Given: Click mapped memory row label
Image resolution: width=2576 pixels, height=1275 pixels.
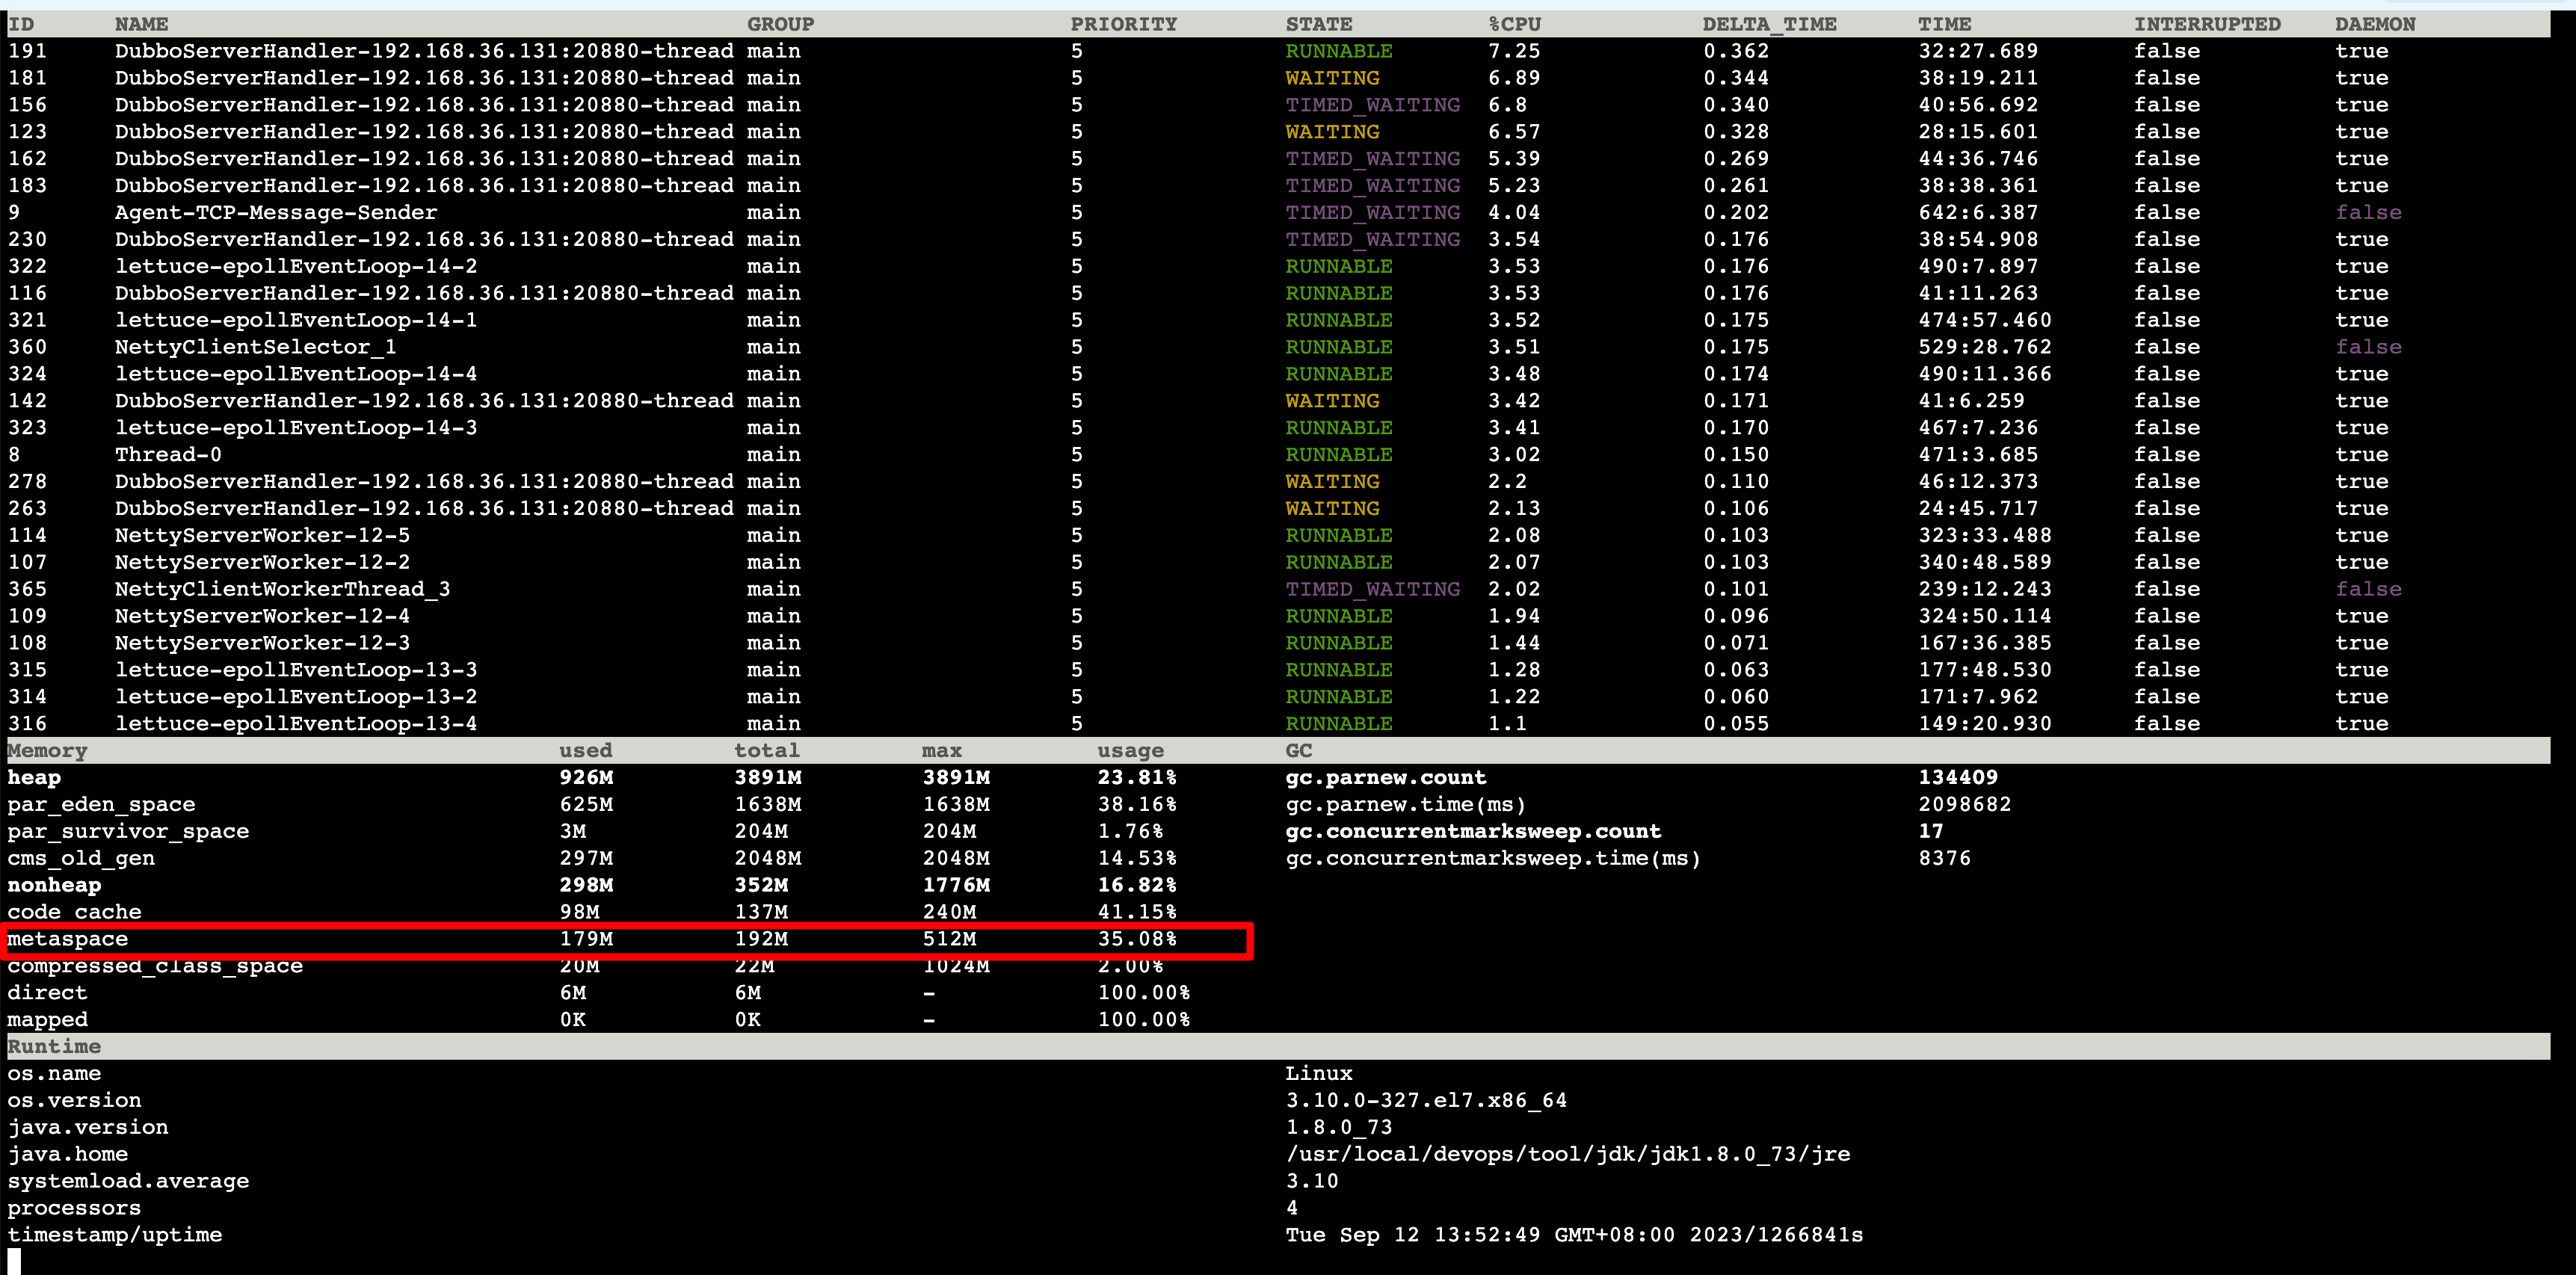Looking at the screenshot, I should 47,1020.
